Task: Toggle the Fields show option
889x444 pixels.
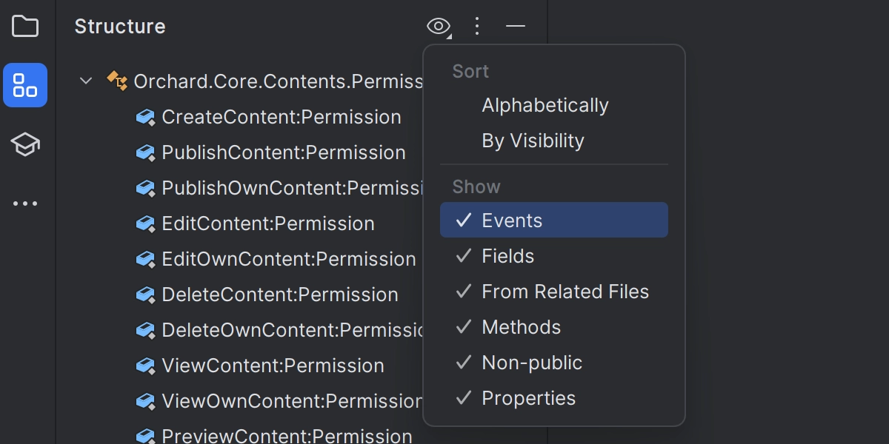Action: coord(554,256)
